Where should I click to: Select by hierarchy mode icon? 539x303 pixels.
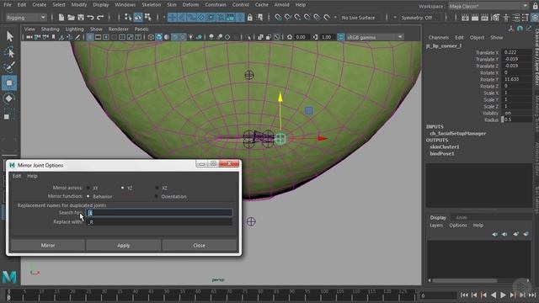(128, 17)
